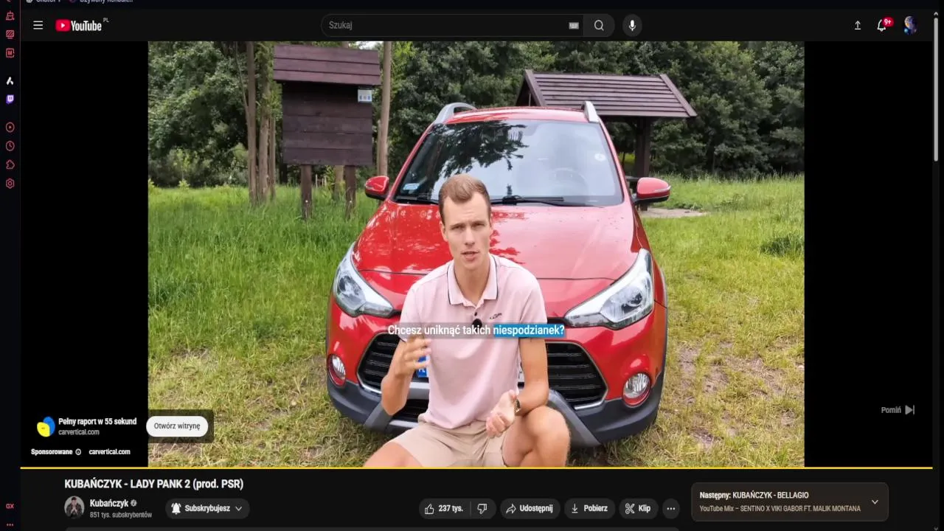Click the yellow ad progress bar
Image resolution: width=944 pixels, height=531 pixels.
(x=476, y=468)
